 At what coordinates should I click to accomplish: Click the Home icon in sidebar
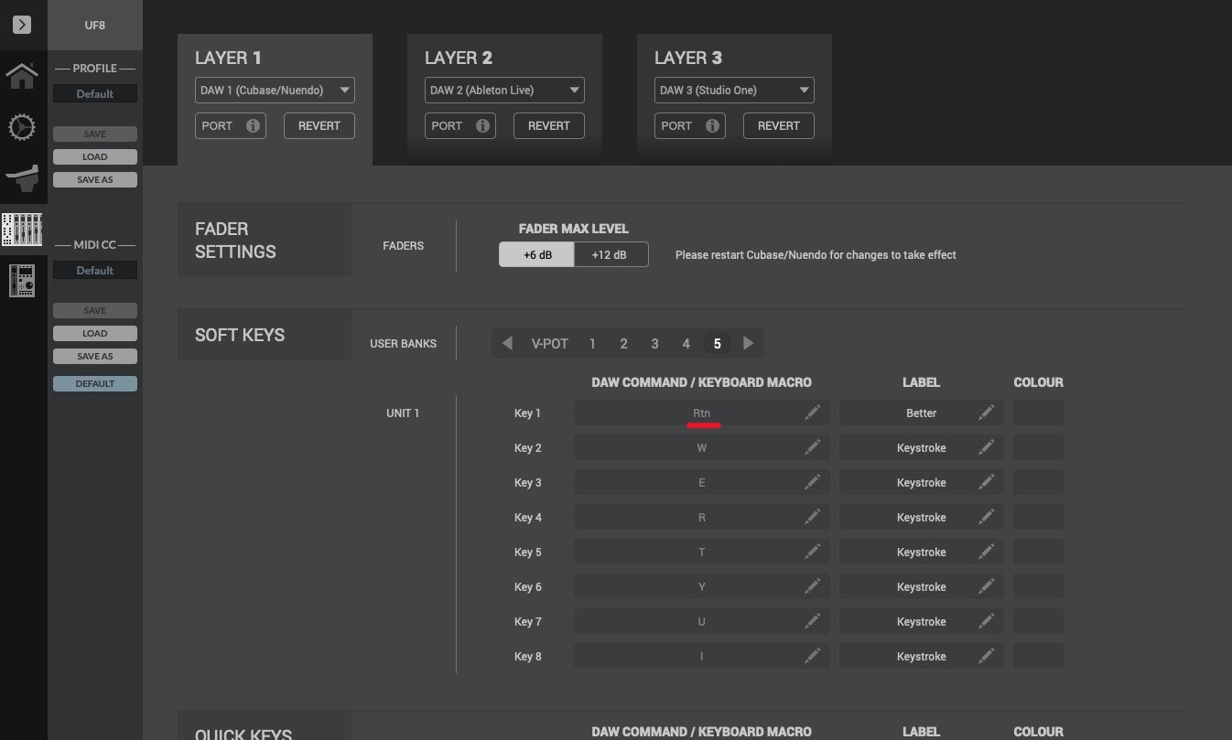pos(22,75)
